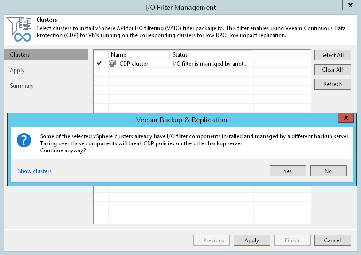Cancel the I/O Filter Management wizard

coord(333,240)
